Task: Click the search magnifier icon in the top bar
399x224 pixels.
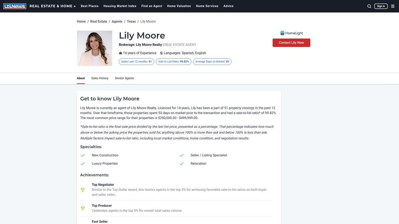Action: tap(369, 6)
